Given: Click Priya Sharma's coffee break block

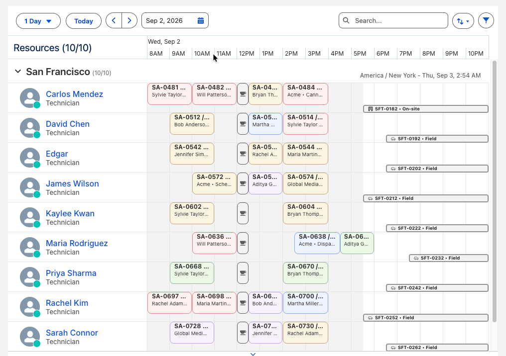Looking at the screenshot, I should [243, 273].
